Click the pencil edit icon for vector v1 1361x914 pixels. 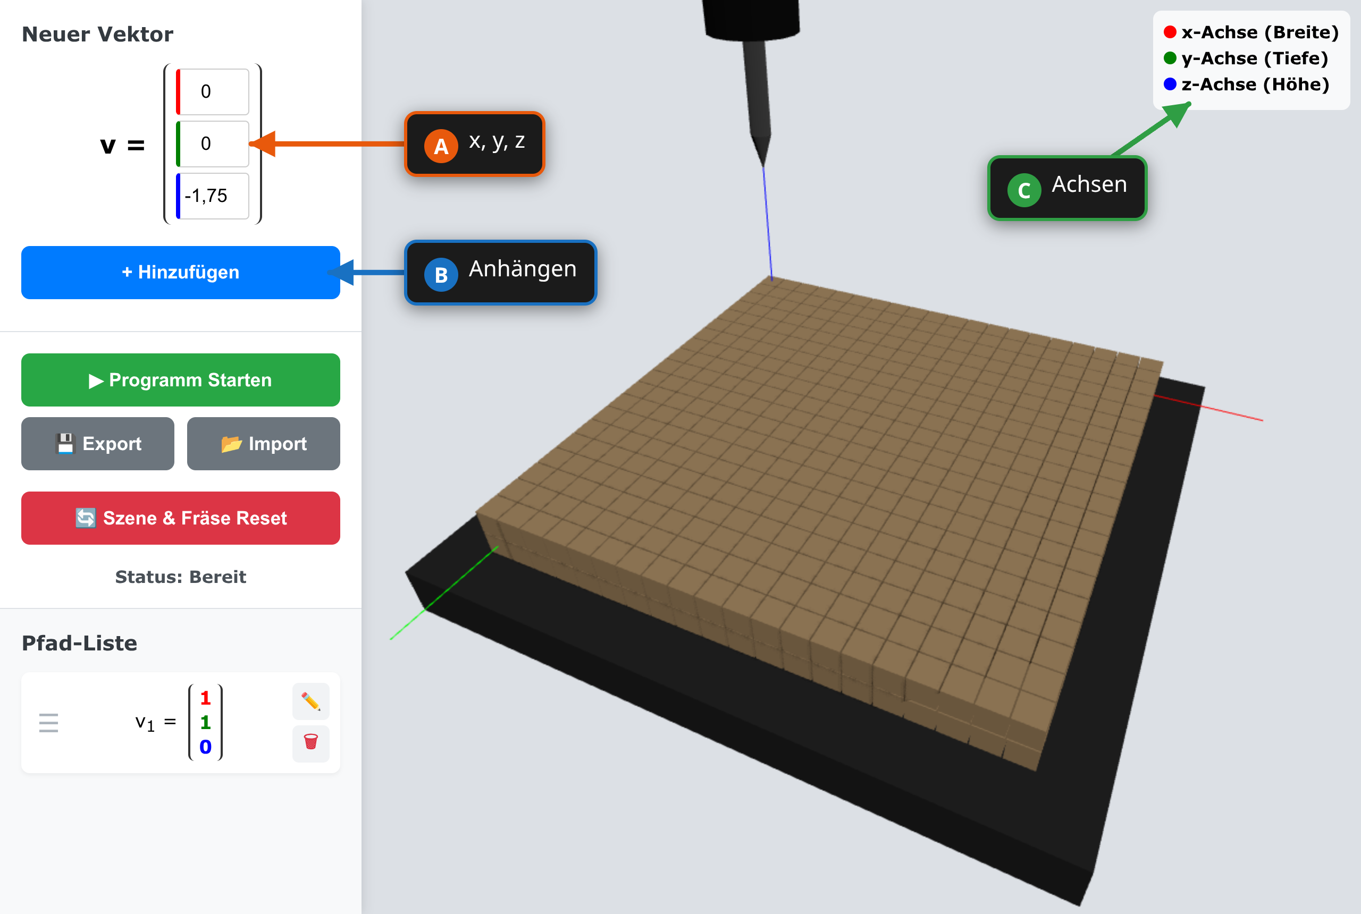[x=311, y=701]
